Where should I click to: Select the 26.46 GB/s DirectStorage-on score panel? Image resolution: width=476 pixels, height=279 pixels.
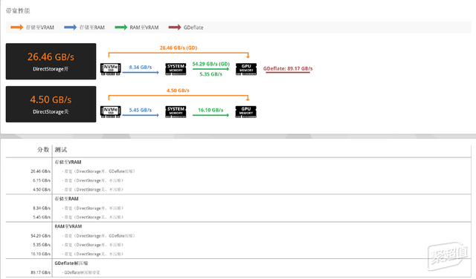[51, 62]
